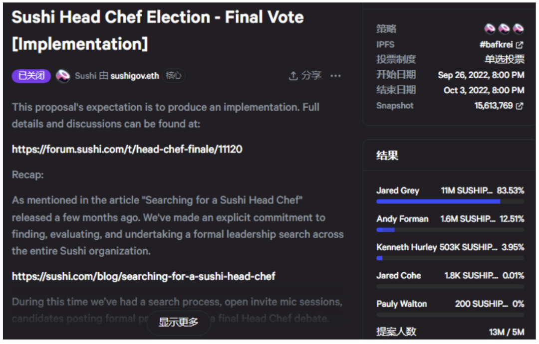Open the Snapshot block external link icon
Viewport: 539px width, 344px height.
tap(520, 106)
